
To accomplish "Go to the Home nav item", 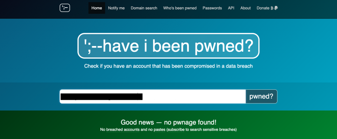I will (97, 8).
